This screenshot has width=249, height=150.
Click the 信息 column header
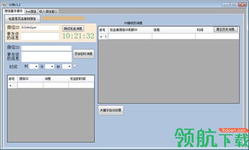(x=174, y=30)
